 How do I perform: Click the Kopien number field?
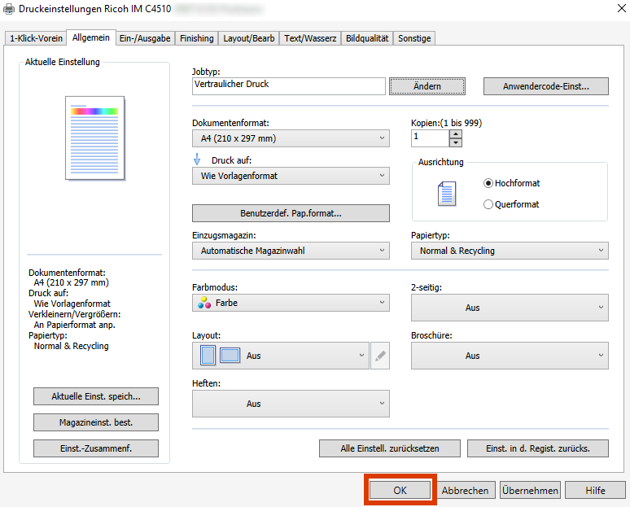pos(430,138)
